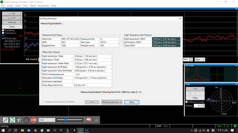Open the Bookmarks menu
The width and height of the screenshot is (238, 133).
tap(43, 6)
